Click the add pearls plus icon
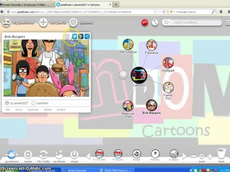The image size is (230, 172). 43,22
